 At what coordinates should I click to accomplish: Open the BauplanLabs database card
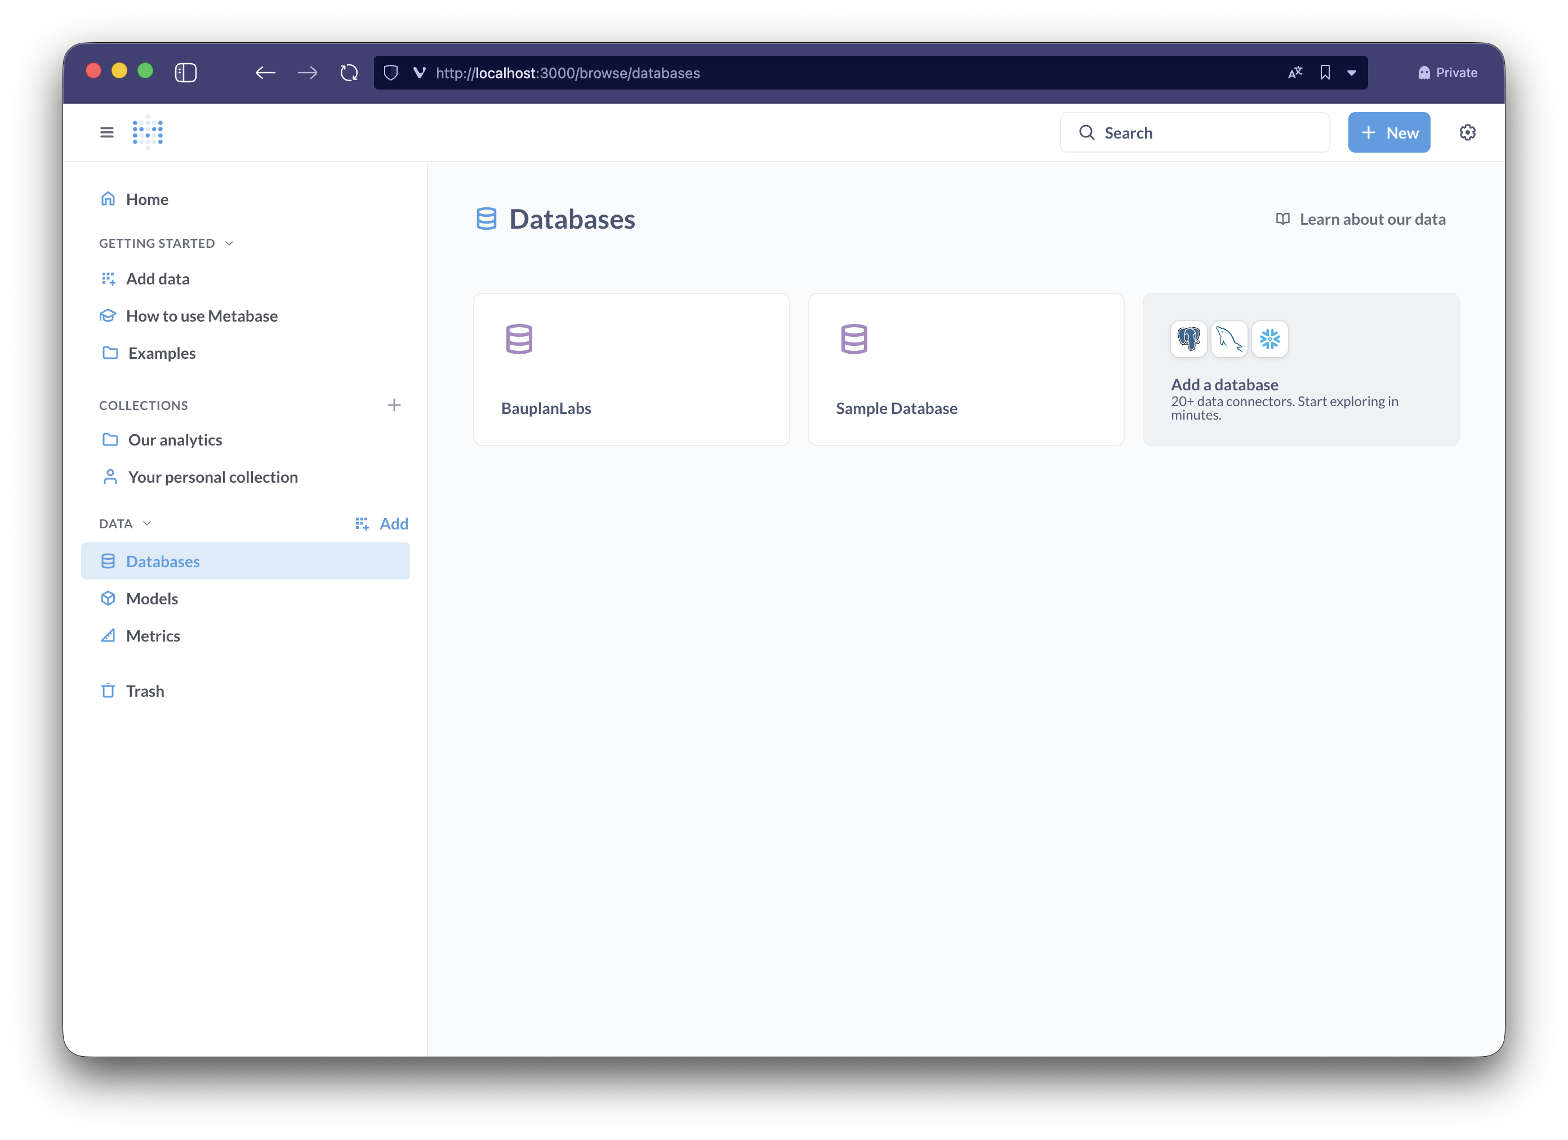[x=630, y=369]
